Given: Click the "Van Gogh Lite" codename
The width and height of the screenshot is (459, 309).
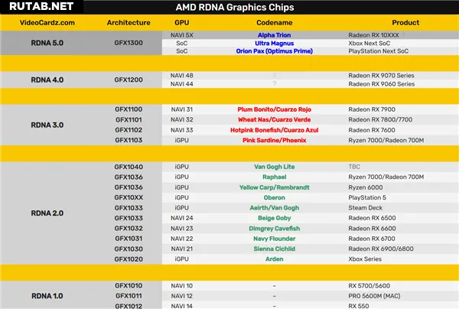Looking at the screenshot, I should pos(275,167).
